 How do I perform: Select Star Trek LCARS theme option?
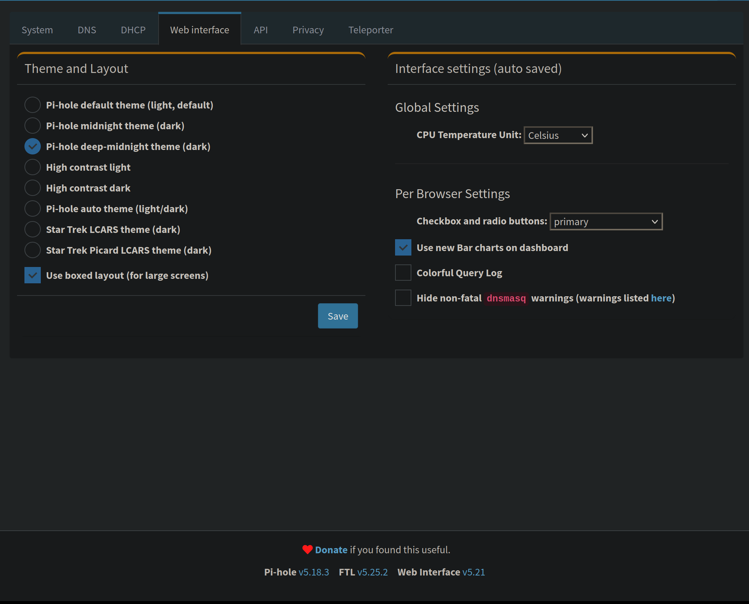33,230
